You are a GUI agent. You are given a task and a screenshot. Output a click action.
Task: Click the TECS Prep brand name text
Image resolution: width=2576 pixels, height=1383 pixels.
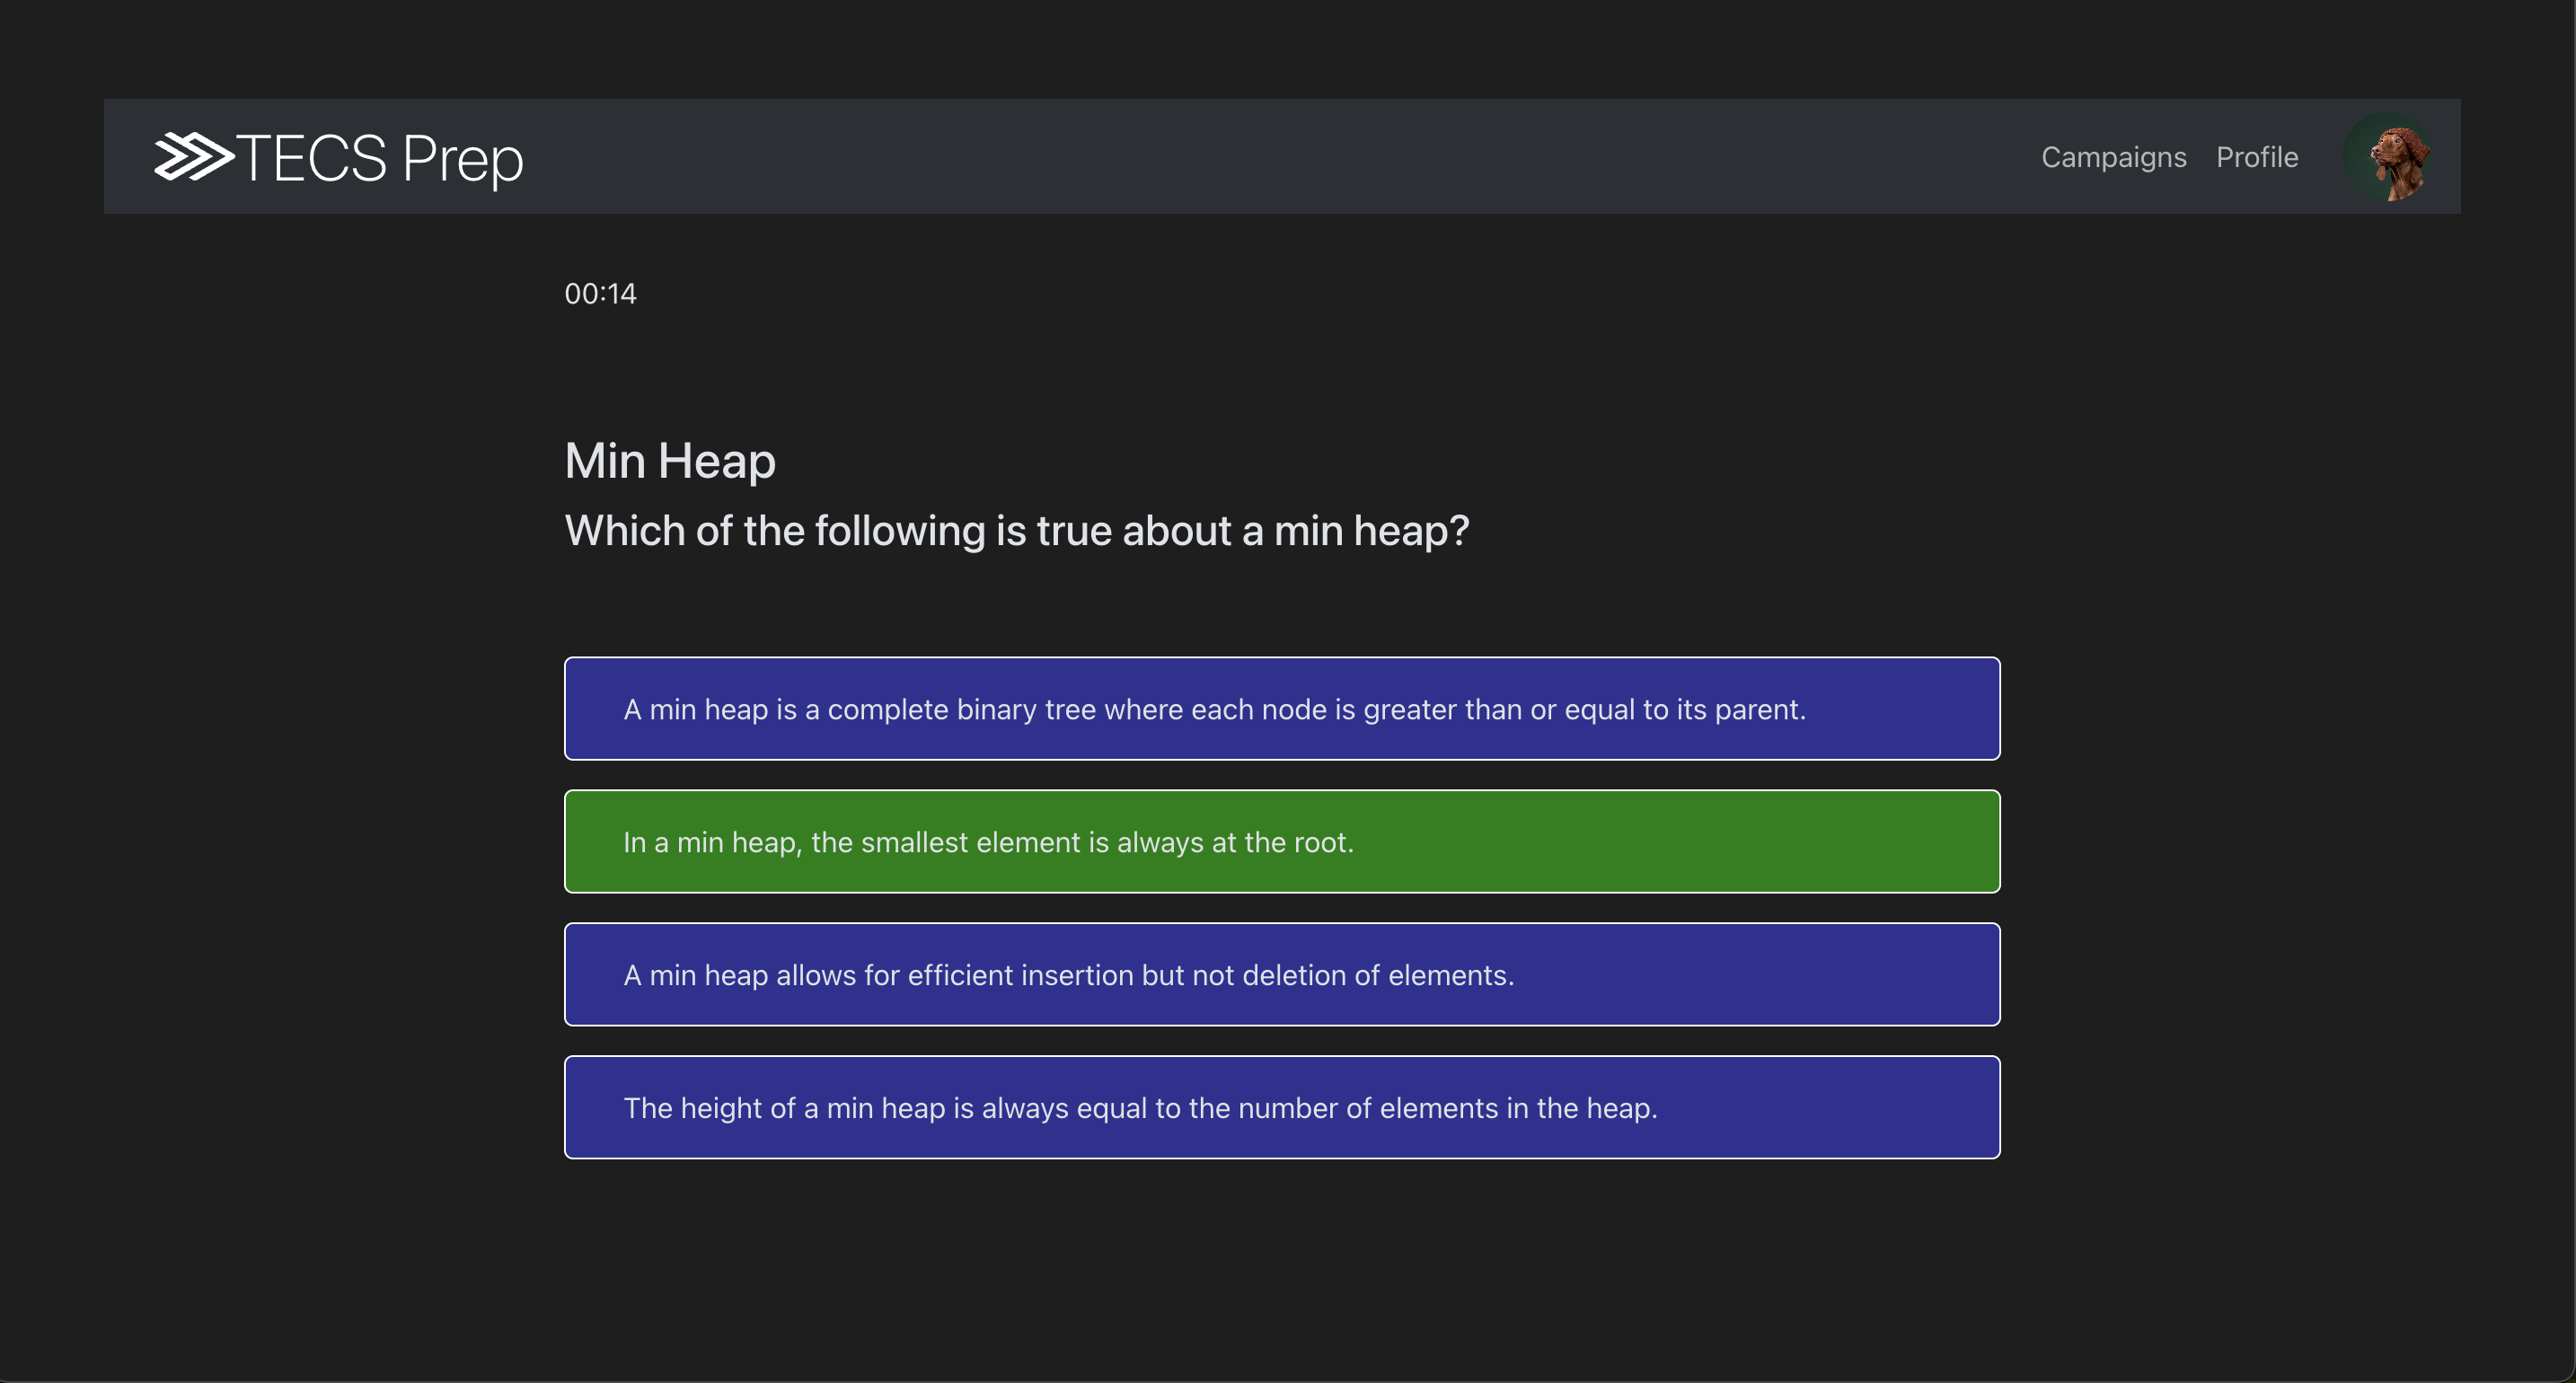(x=380, y=159)
